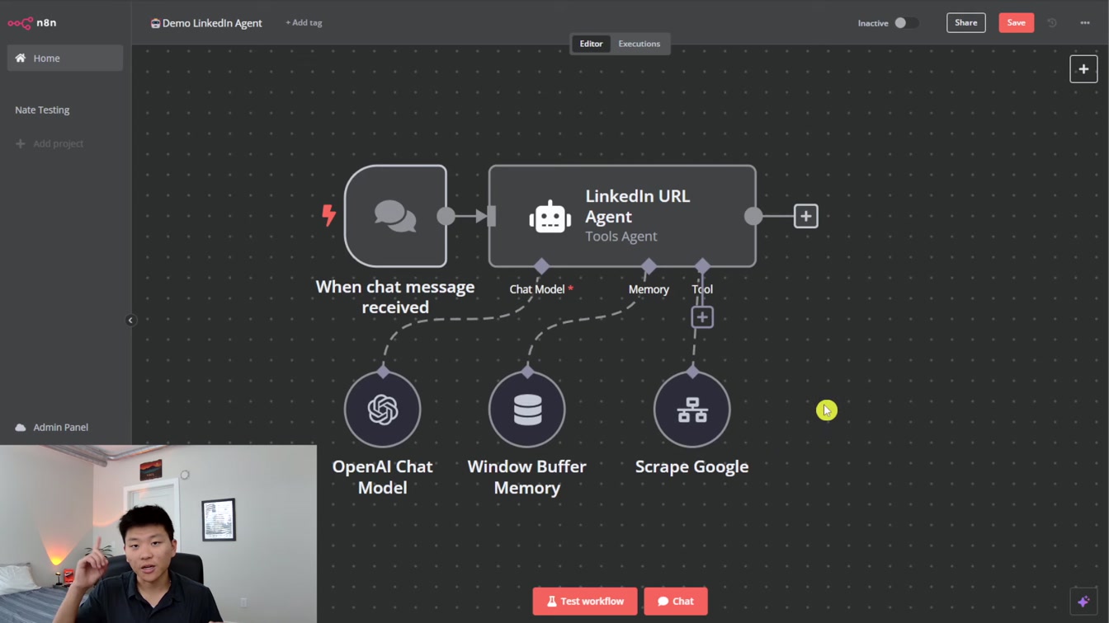Open the Admin Panel
The height and width of the screenshot is (623, 1109).
point(52,427)
